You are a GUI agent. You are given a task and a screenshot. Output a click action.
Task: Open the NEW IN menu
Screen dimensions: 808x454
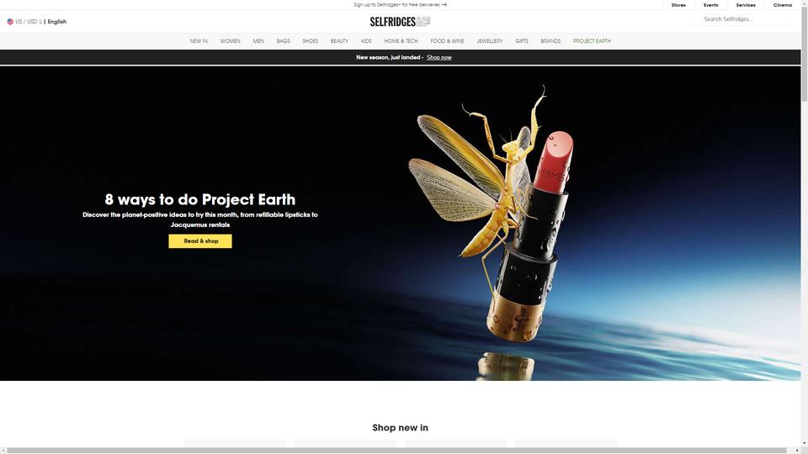pos(199,41)
